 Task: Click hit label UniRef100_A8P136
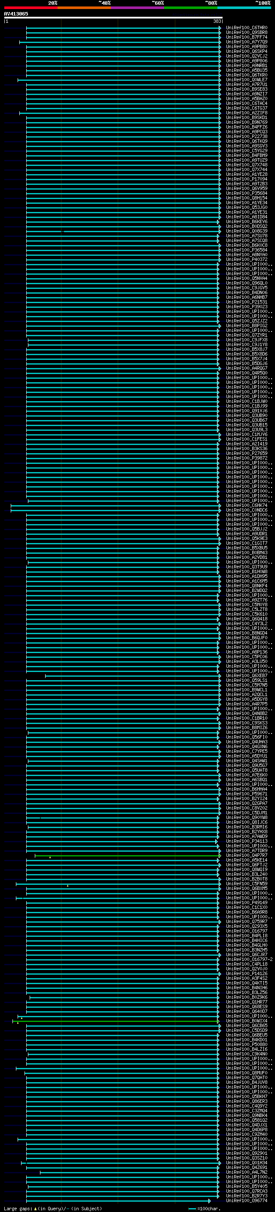coord(247,652)
